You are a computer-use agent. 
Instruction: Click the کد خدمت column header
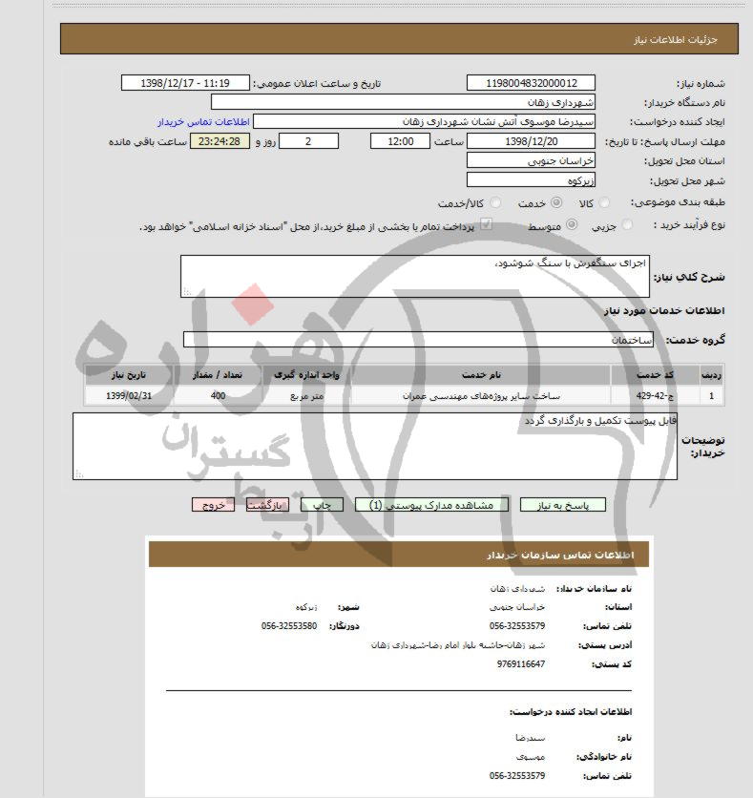[655, 375]
